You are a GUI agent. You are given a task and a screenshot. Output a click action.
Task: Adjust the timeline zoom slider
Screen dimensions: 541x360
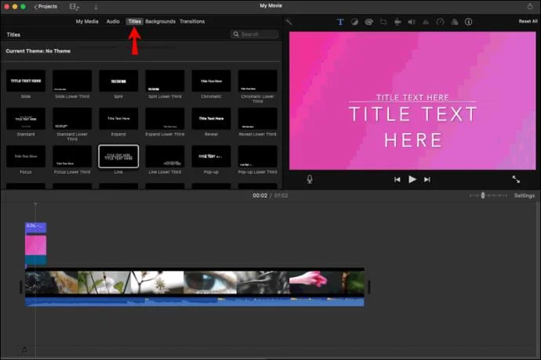483,196
